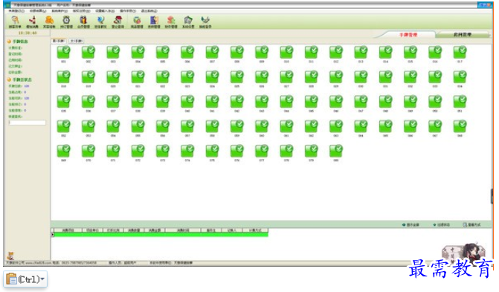Screen dimensions: 499x292
Task: Select green locker tile 047
Action: tap(361, 102)
